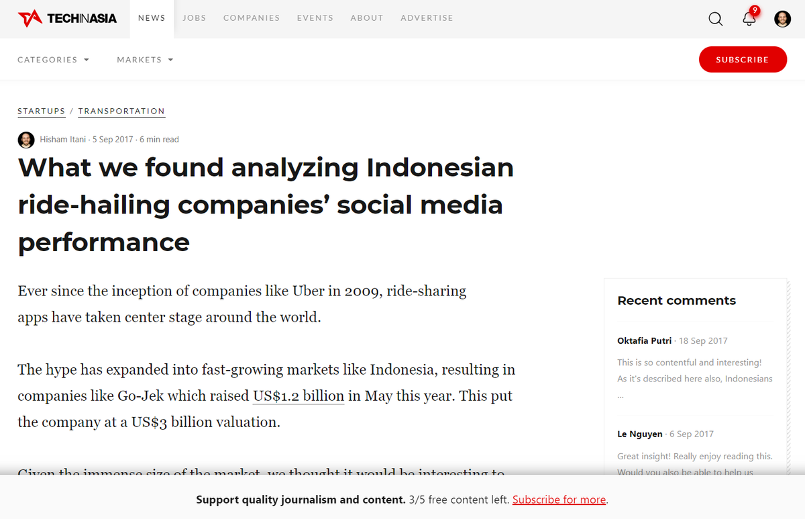Click the 3/5 free content left text
This screenshot has height=519, width=805.
pos(459,500)
